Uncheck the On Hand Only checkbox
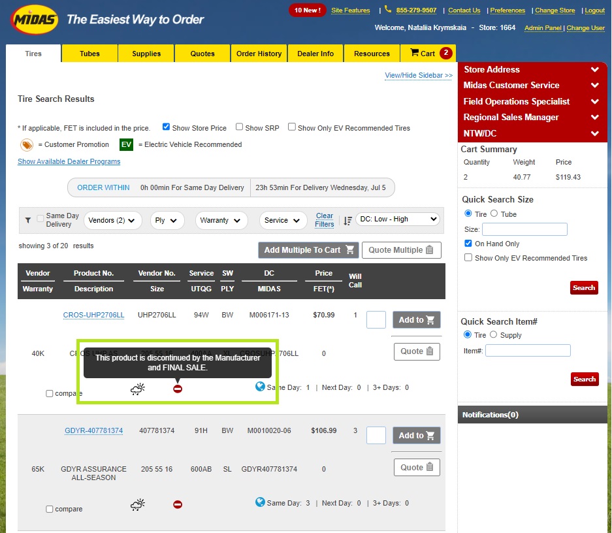Viewport: 612px width, 533px height. click(468, 244)
